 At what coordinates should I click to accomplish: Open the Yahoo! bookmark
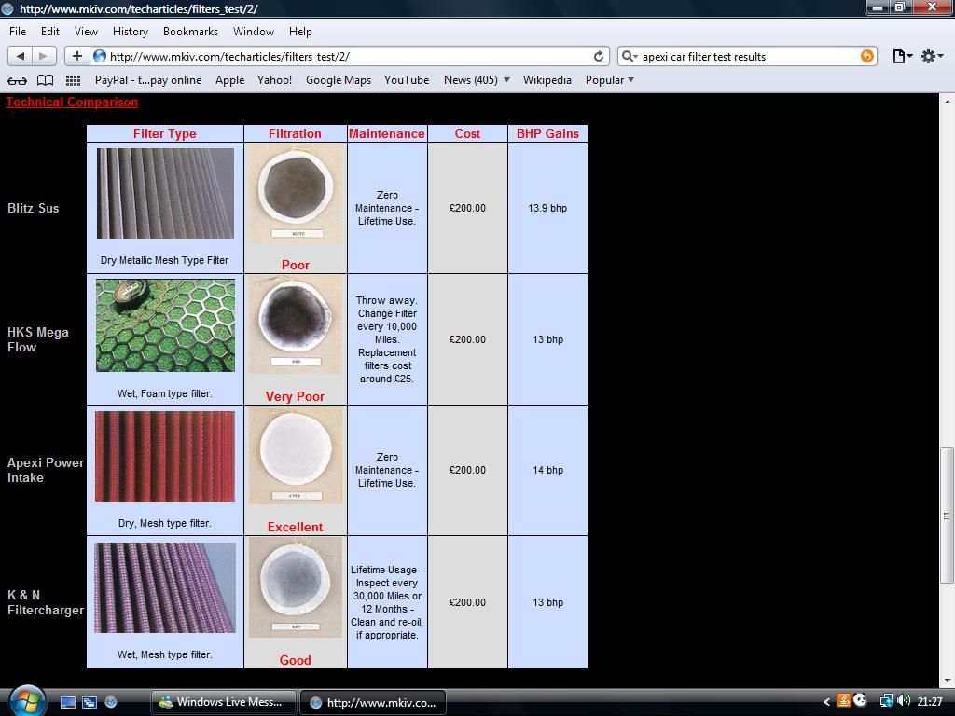point(274,80)
